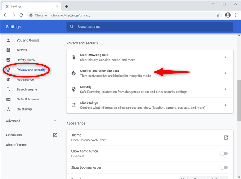Click the back navigation arrow
Screen dimensions: 241x179
[x=5, y=15]
